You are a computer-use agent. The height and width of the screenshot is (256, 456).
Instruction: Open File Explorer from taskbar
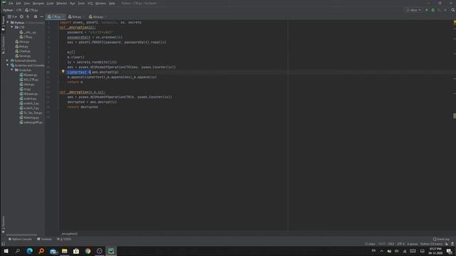(64, 251)
